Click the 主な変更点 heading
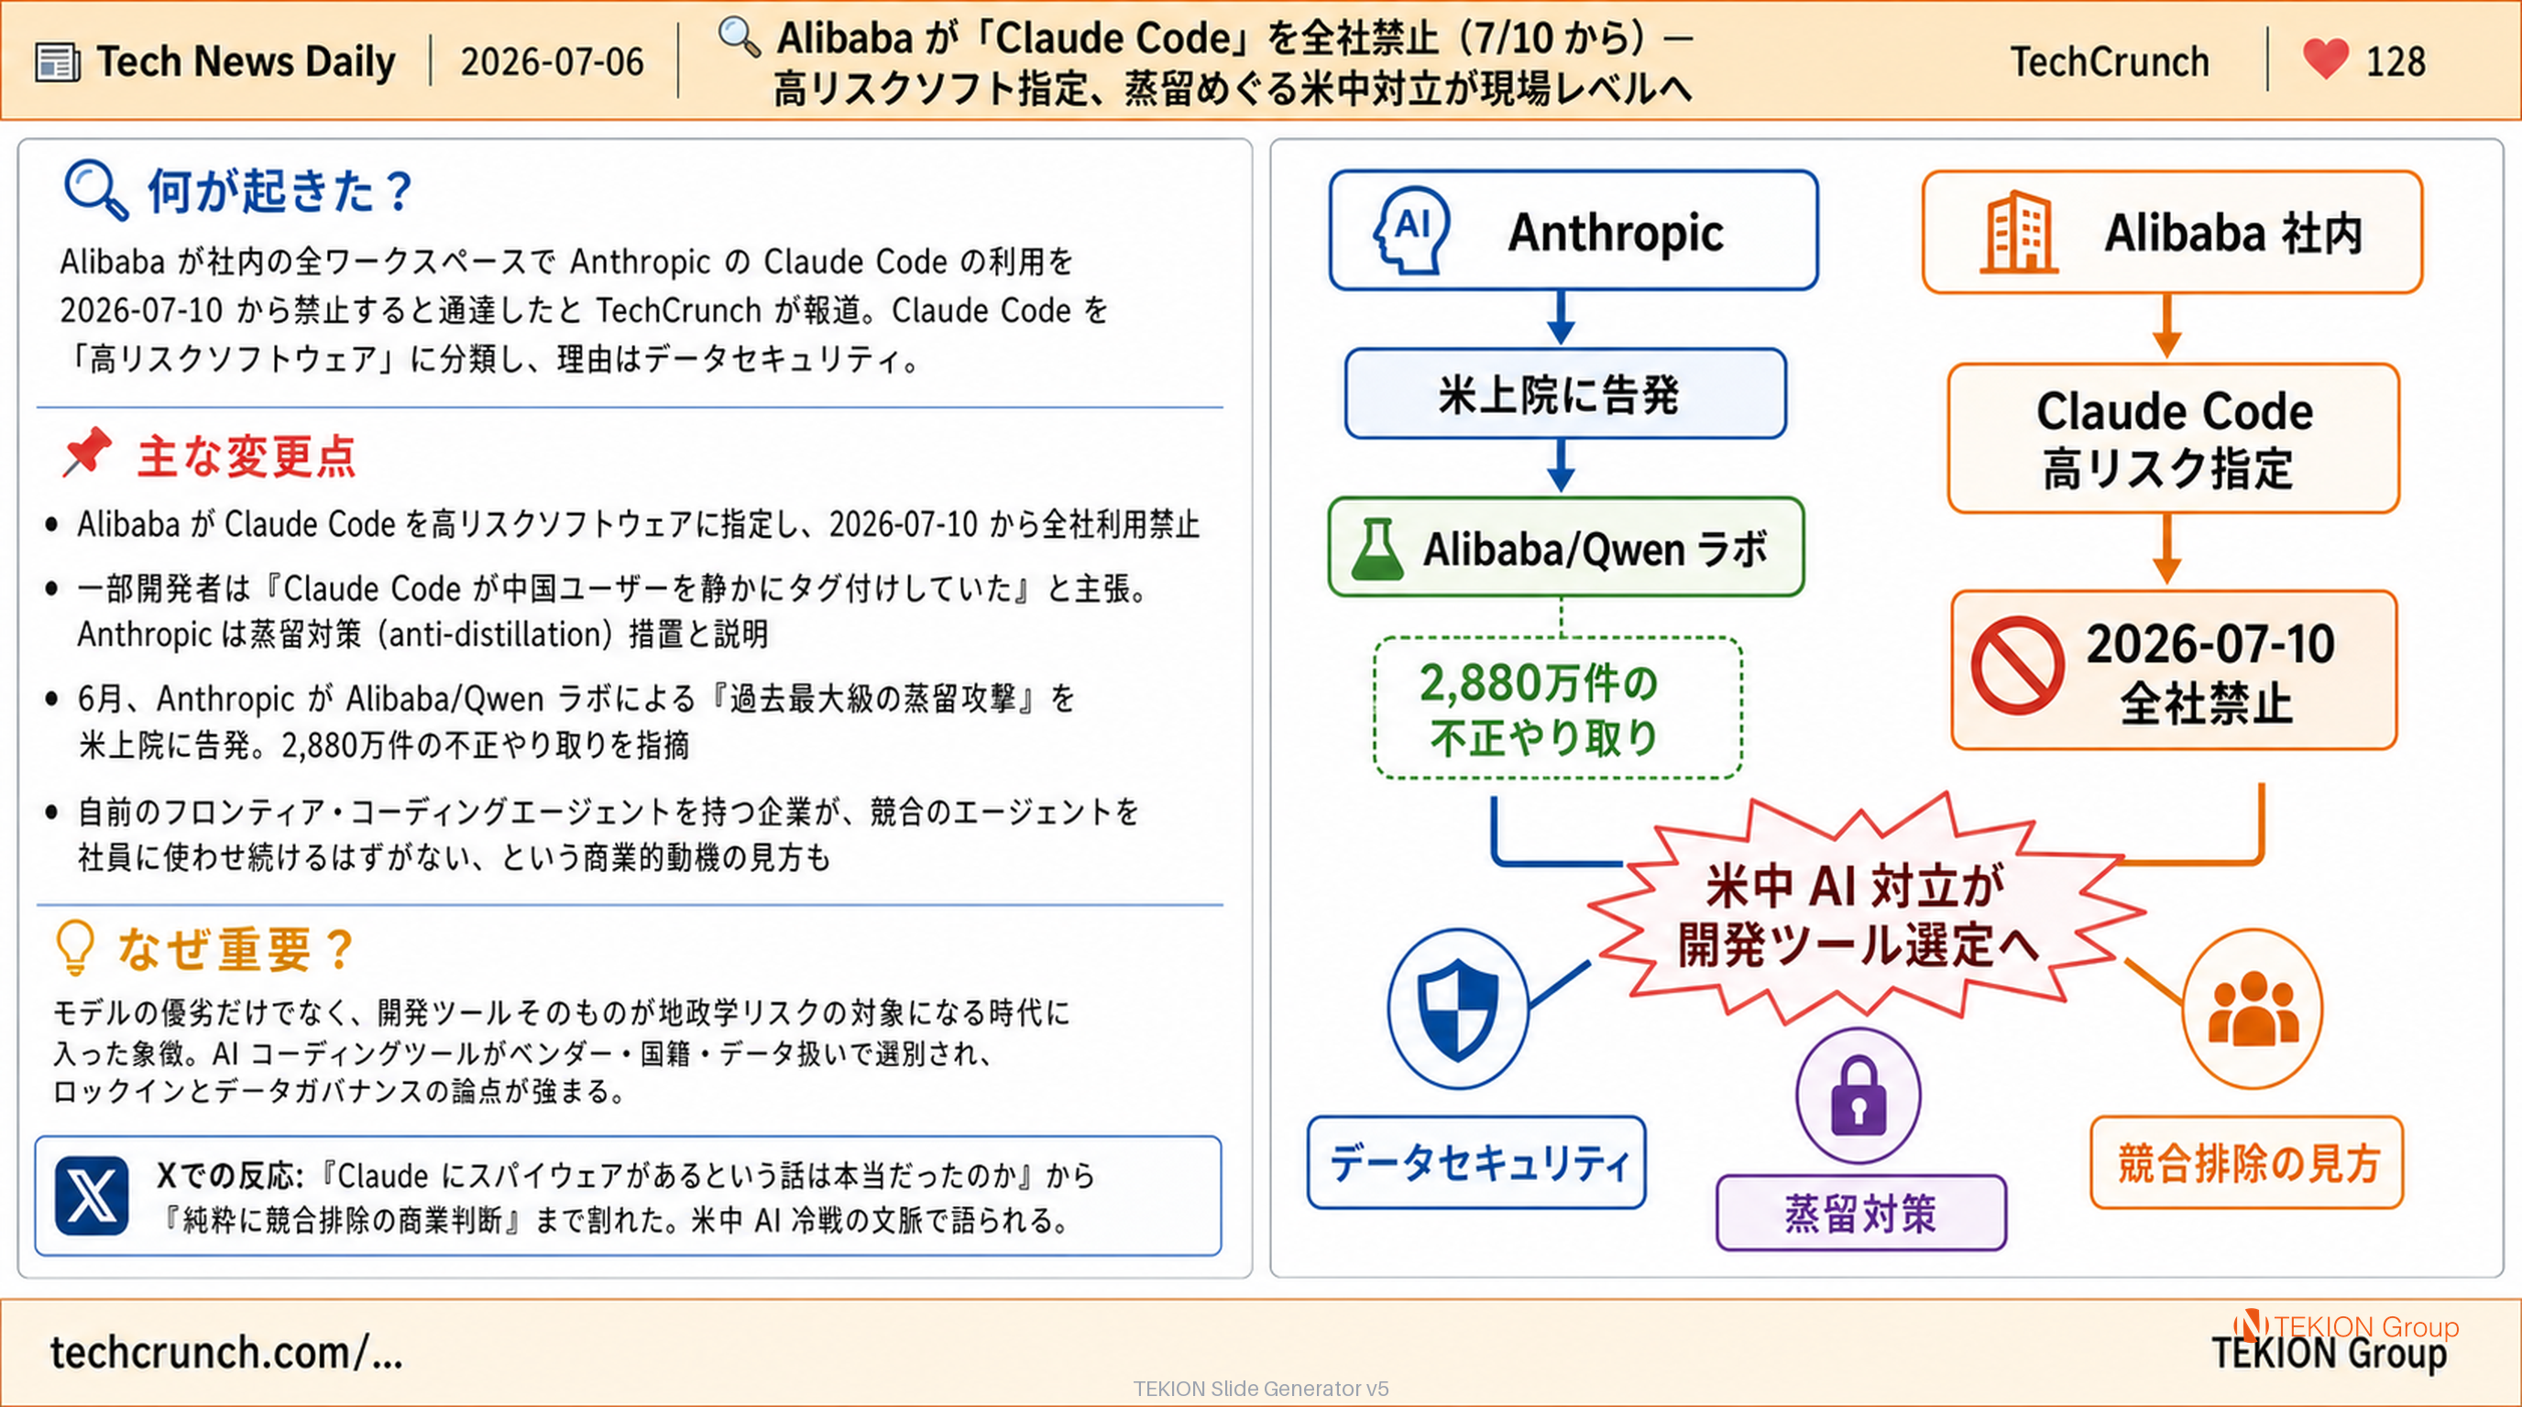The image size is (2522, 1407). point(246,457)
